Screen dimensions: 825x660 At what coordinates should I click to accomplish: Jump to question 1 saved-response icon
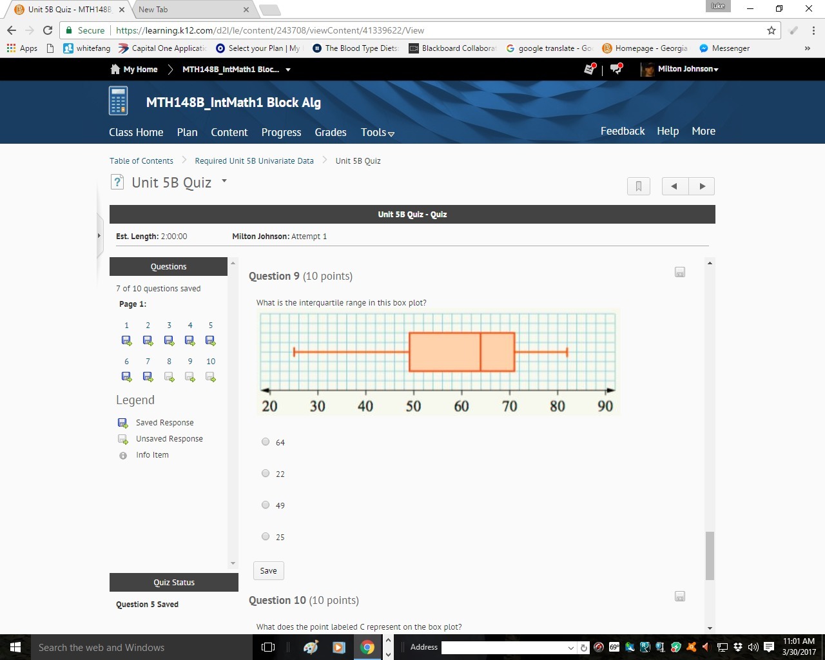[126, 341]
